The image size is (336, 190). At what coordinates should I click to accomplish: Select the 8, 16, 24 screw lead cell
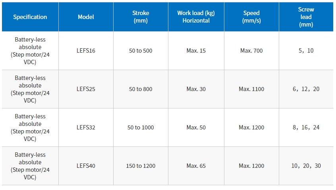click(x=306, y=127)
